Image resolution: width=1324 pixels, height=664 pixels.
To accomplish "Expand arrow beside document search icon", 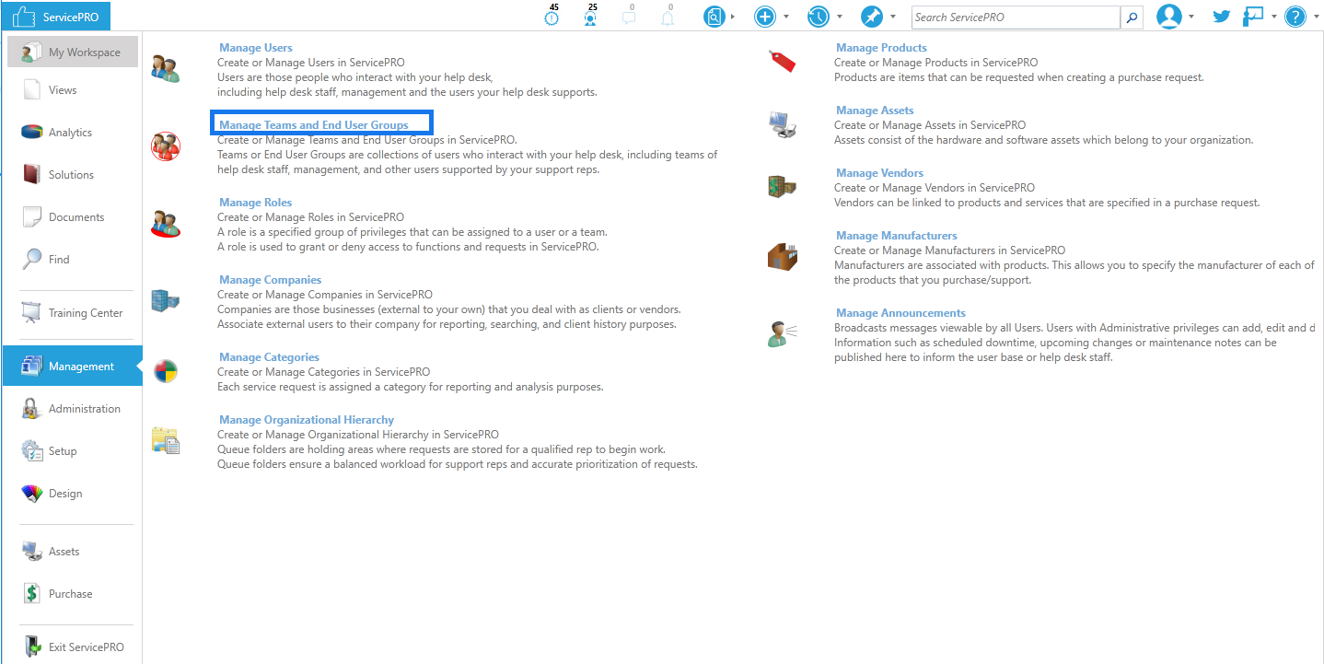I will pyautogui.click(x=733, y=17).
